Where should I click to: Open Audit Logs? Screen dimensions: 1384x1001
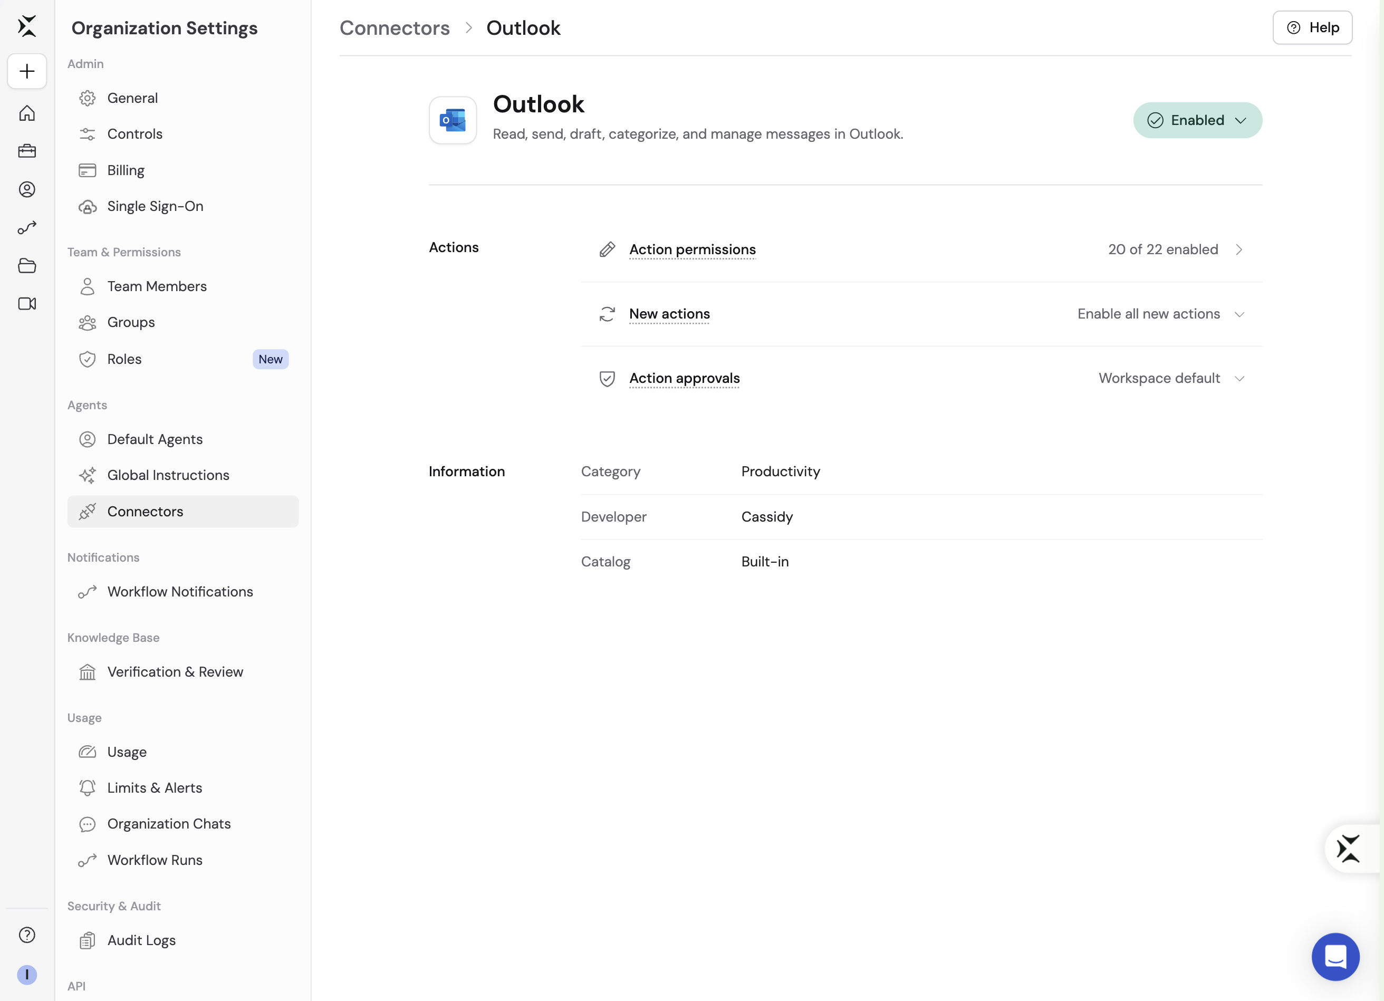click(183, 940)
